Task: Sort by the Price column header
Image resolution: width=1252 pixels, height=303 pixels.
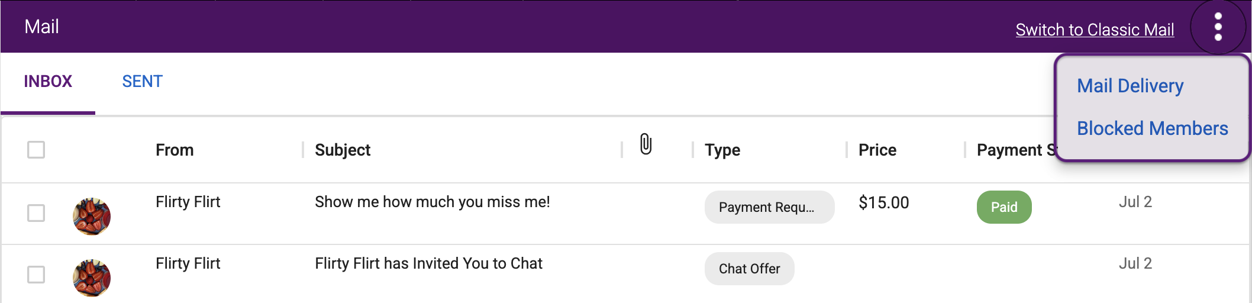Action: (x=877, y=150)
